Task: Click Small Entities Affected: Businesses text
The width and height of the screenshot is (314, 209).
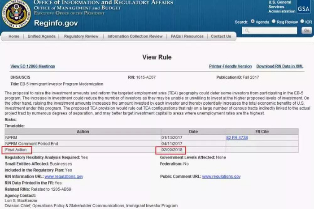Action: pyautogui.click(x=39, y=164)
